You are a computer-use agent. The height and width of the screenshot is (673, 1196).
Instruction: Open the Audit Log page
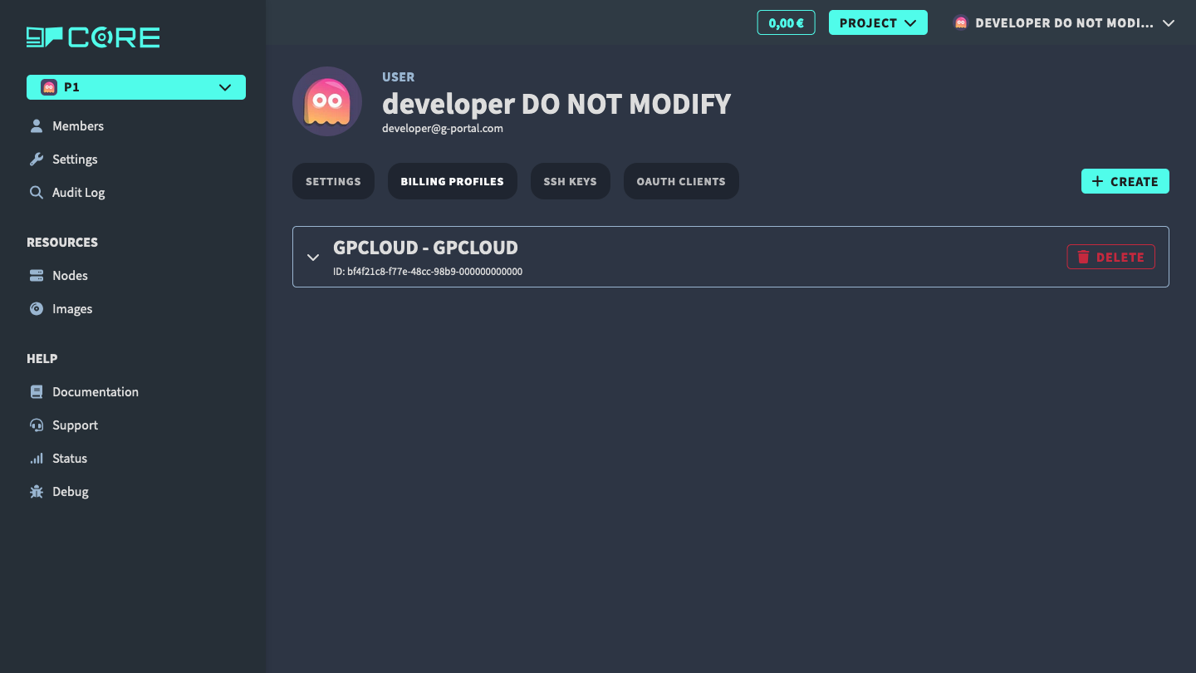click(79, 193)
